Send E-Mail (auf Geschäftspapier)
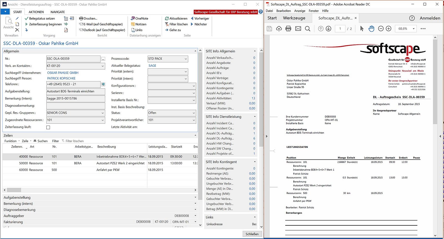 pos(101,24)
